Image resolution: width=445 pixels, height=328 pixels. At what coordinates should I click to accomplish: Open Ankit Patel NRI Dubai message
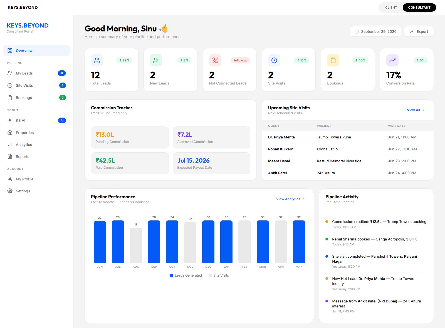(376, 306)
